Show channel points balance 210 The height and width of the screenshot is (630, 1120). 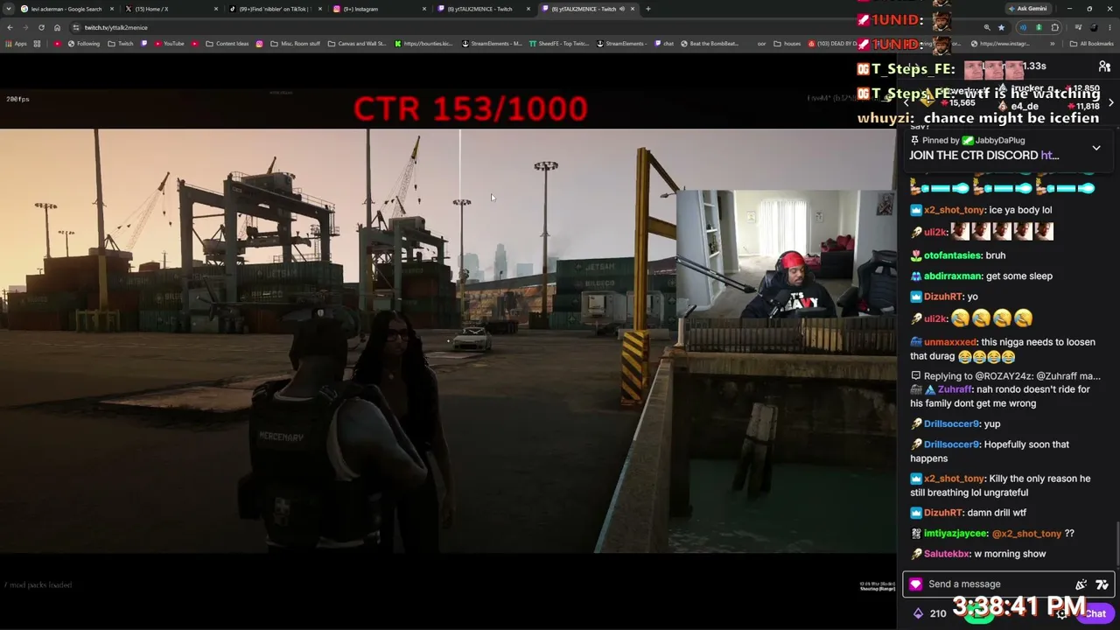tap(929, 613)
